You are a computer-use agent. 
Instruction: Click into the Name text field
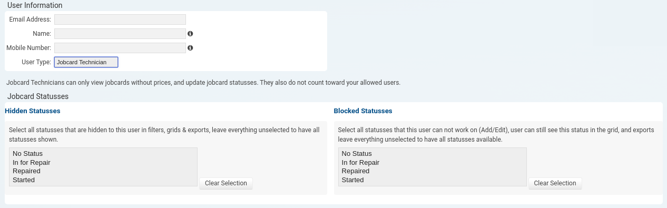[x=120, y=34]
